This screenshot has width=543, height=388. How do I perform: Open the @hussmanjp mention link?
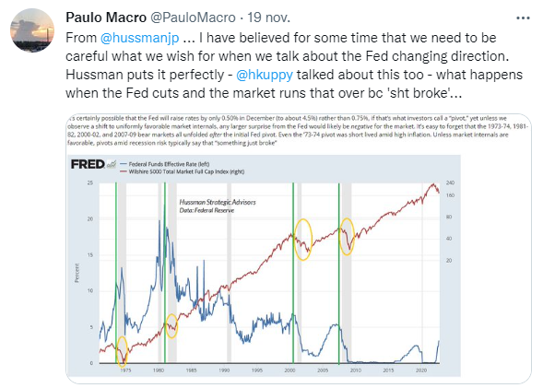click(139, 38)
